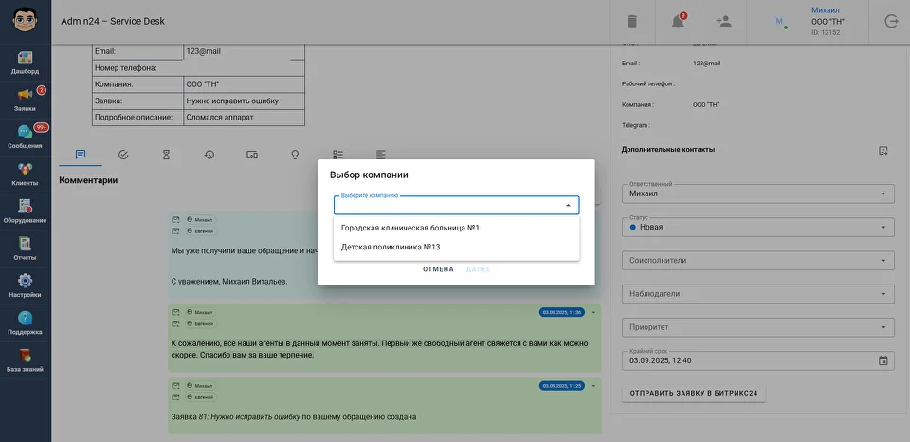Open Дашборд in the sidebar
Image resolution: width=910 pixels, height=442 pixels.
point(26,63)
